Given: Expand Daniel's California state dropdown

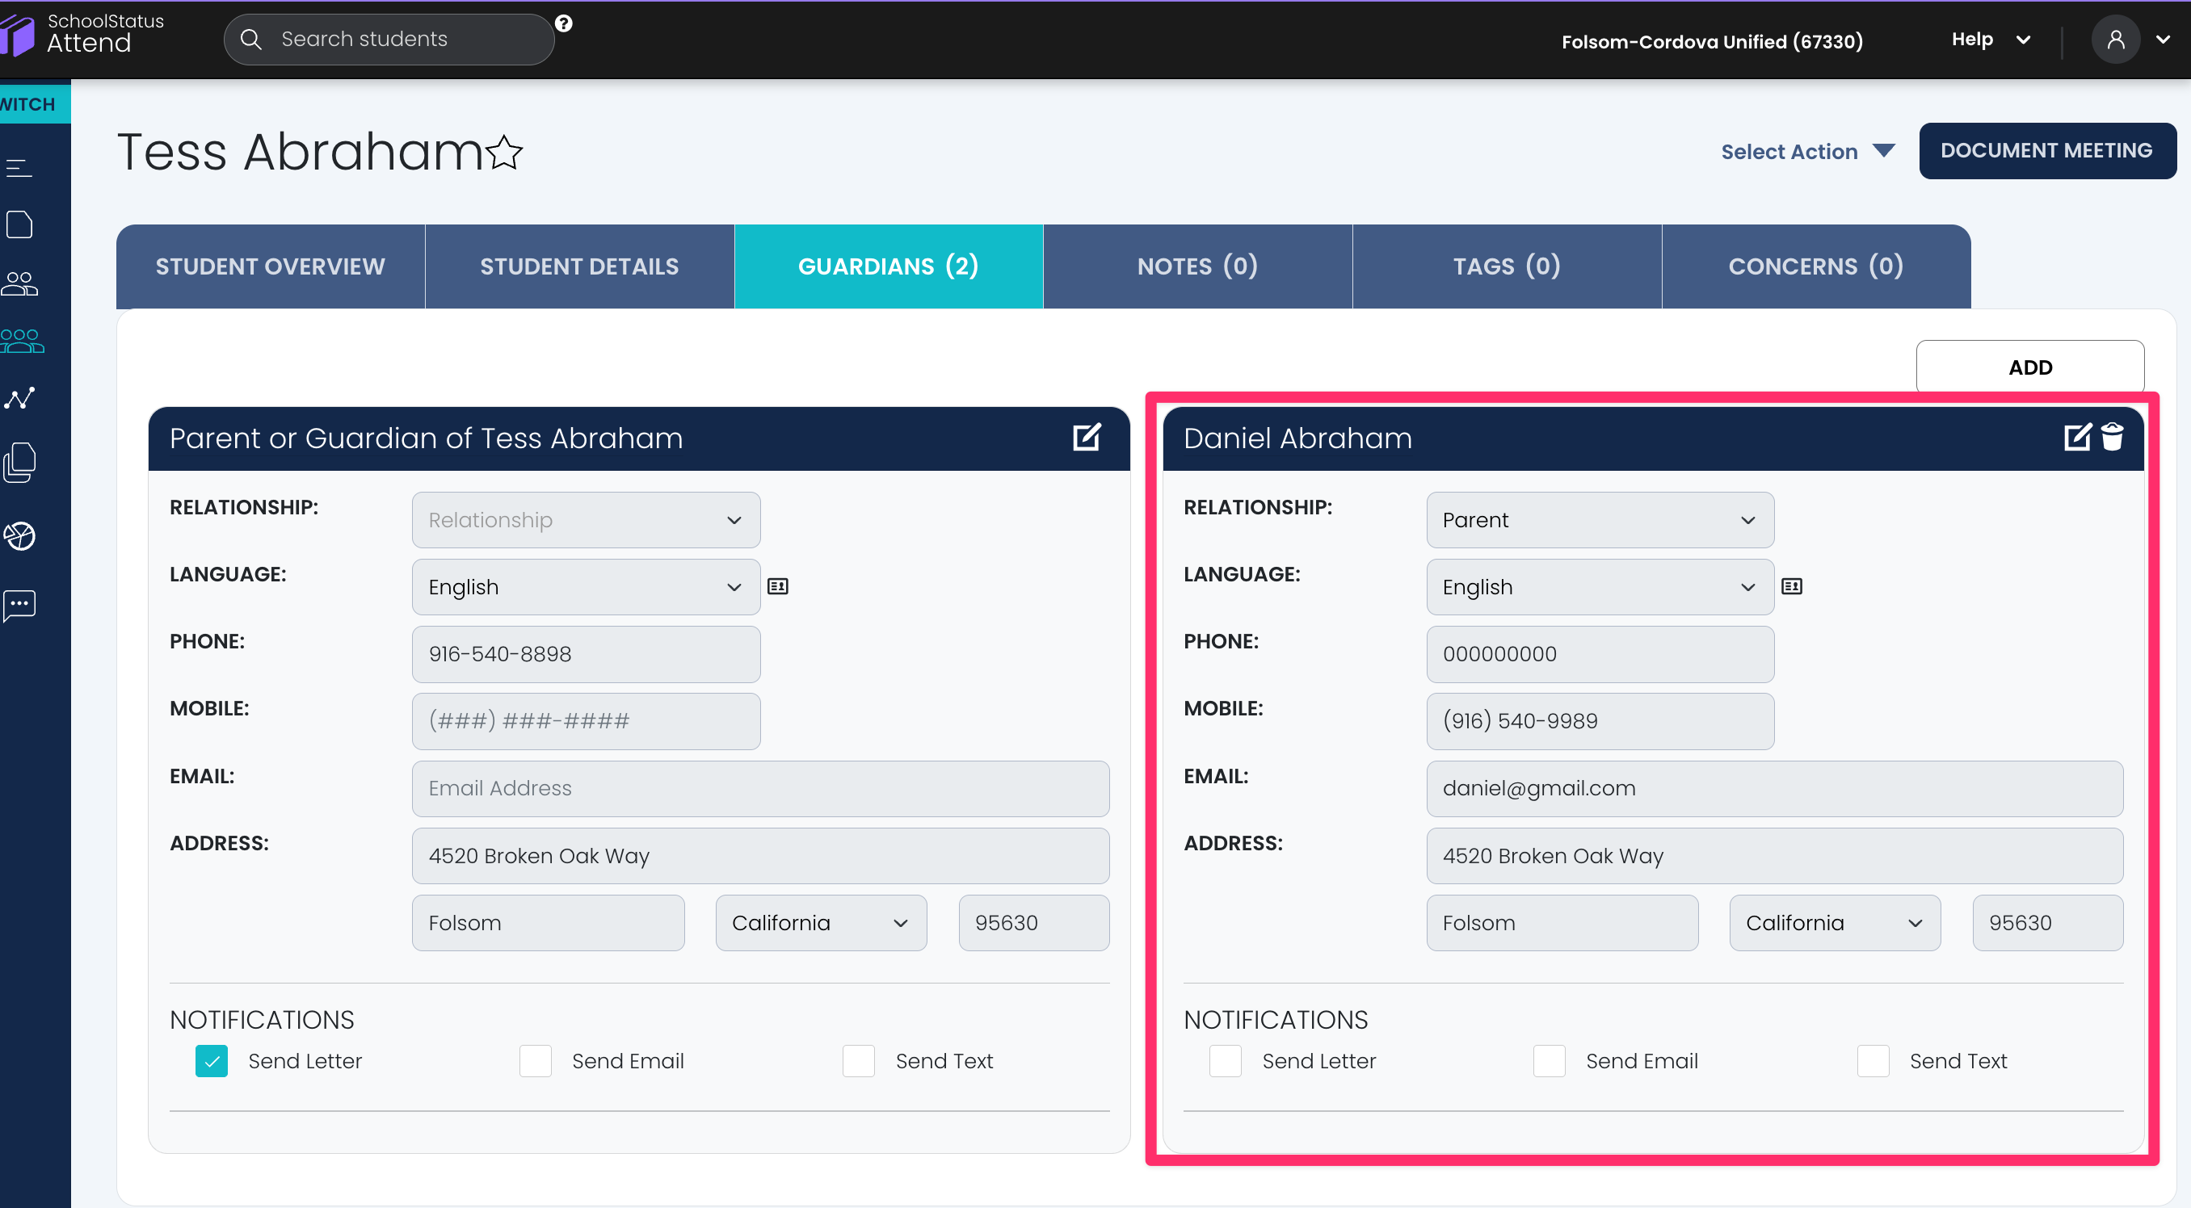Looking at the screenshot, I should (1835, 923).
